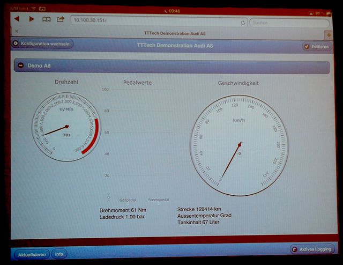
Task: Toggle the Editieren button
Action: tap(317, 47)
